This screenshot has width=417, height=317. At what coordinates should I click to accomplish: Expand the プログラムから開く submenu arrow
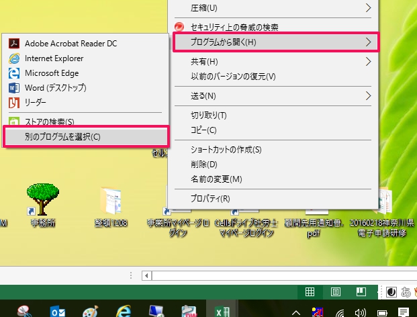click(x=369, y=42)
